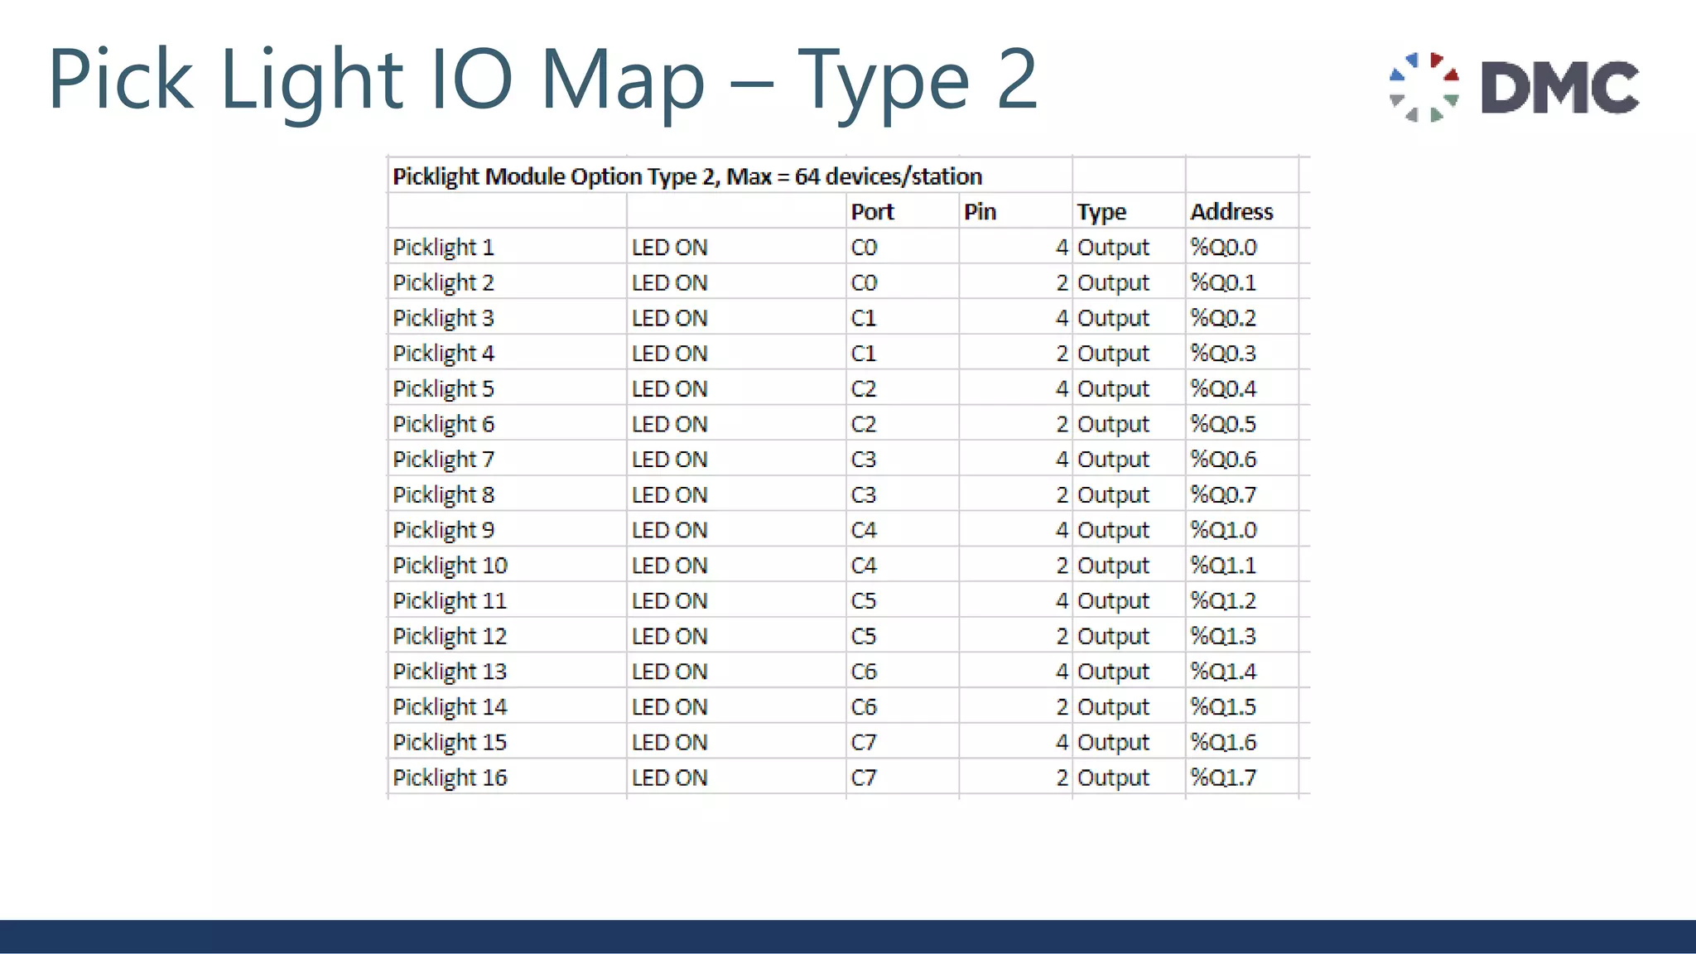Image resolution: width=1696 pixels, height=954 pixels.
Task: Click pin value 4 in Picklight 11 row
Action: coord(1062,601)
